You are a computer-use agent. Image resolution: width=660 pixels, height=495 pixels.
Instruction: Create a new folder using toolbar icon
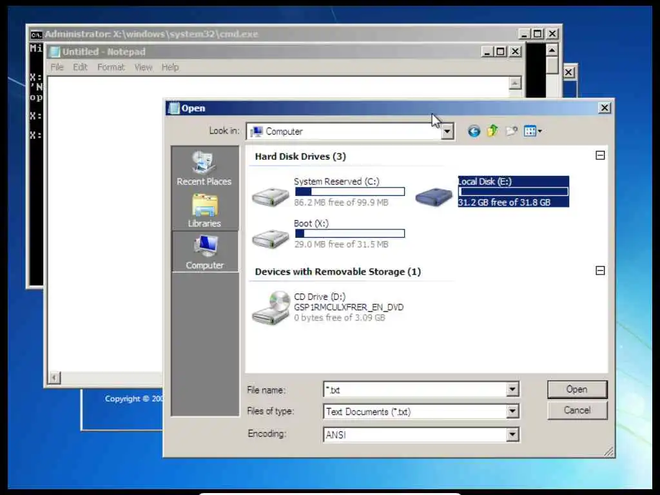click(511, 131)
